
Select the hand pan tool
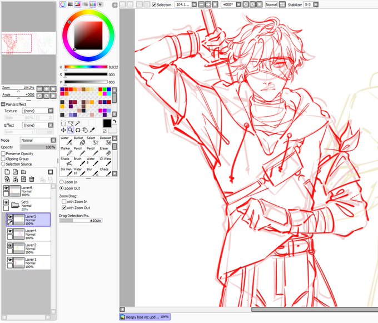coord(85,130)
